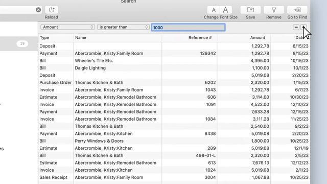The image size is (327, 184).
Task: Select the Purchase Order row
Action: [x=174, y=83]
